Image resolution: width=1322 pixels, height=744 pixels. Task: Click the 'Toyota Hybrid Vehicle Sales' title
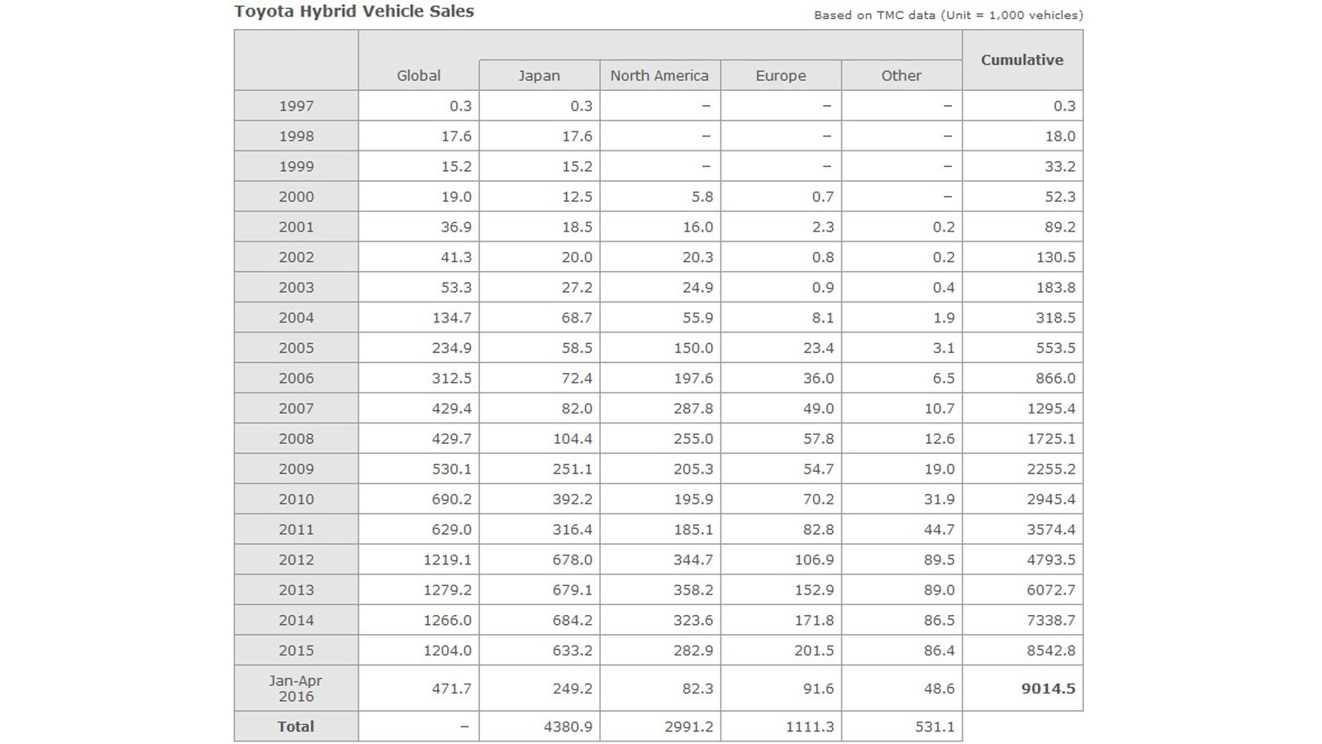pyautogui.click(x=354, y=12)
